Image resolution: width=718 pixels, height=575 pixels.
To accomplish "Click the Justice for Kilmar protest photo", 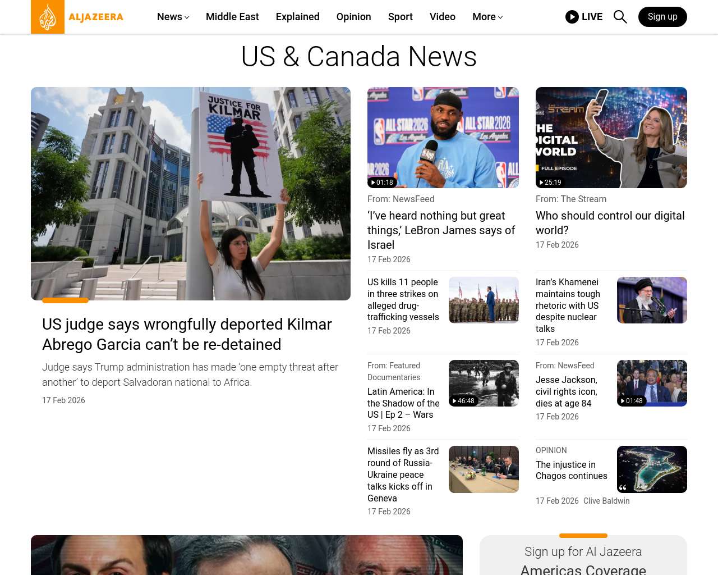I will pos(191,194).
